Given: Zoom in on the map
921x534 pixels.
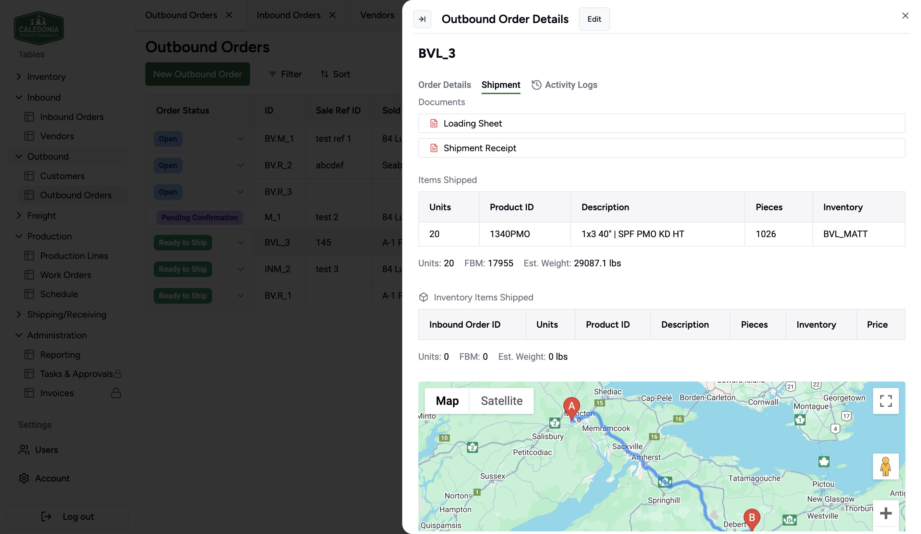Looking at the screenshot, I should pos(885,513).
